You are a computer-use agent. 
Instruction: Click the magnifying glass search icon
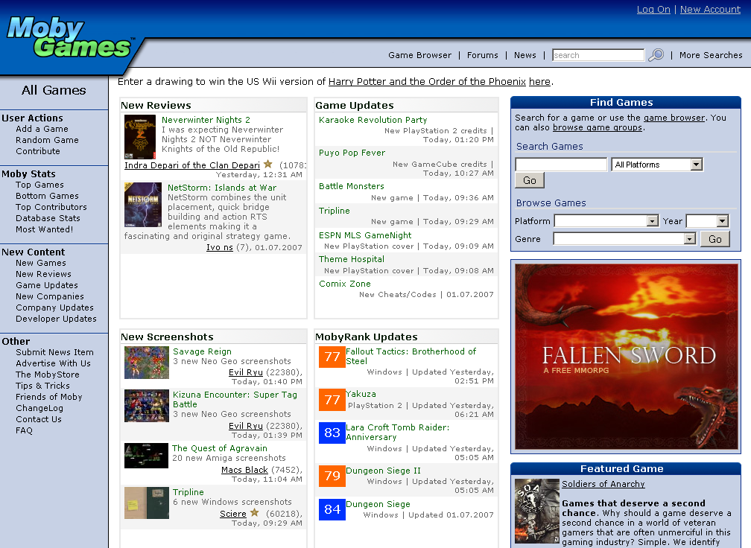click(656, 55)
